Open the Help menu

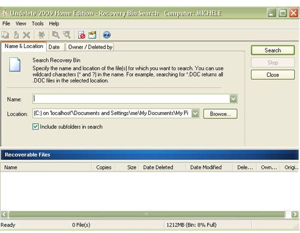pos(54,23)
